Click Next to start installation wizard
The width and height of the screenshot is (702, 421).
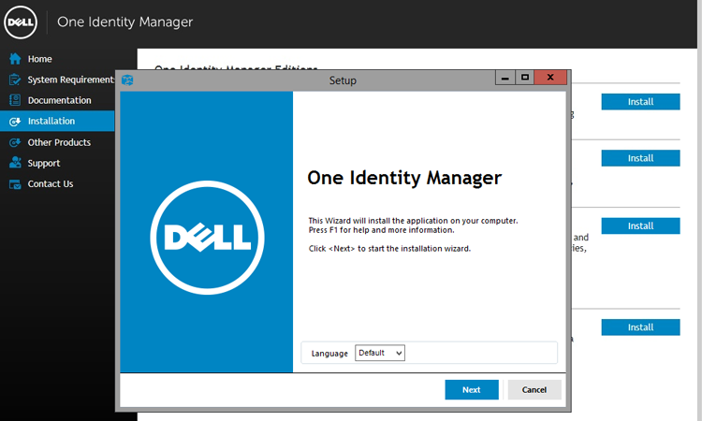tap(472, 390)
